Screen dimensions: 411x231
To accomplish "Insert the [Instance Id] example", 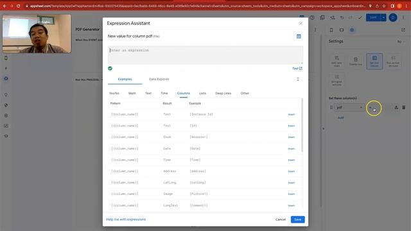I will pyautogui.click(x=291, y=114).
